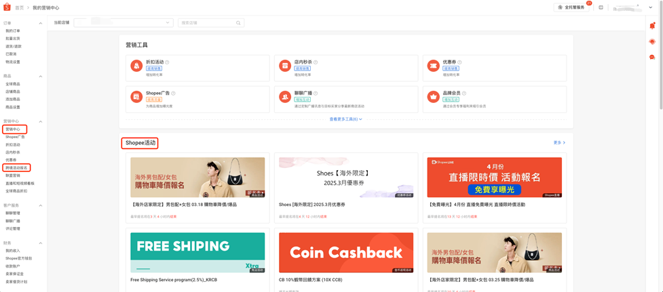Collapse the 订单 sidebar section
Viewport: 663px width, 292px height.
tap(41, 23)
